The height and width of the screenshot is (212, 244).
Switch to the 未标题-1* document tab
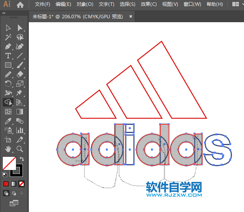pos(77,16)
